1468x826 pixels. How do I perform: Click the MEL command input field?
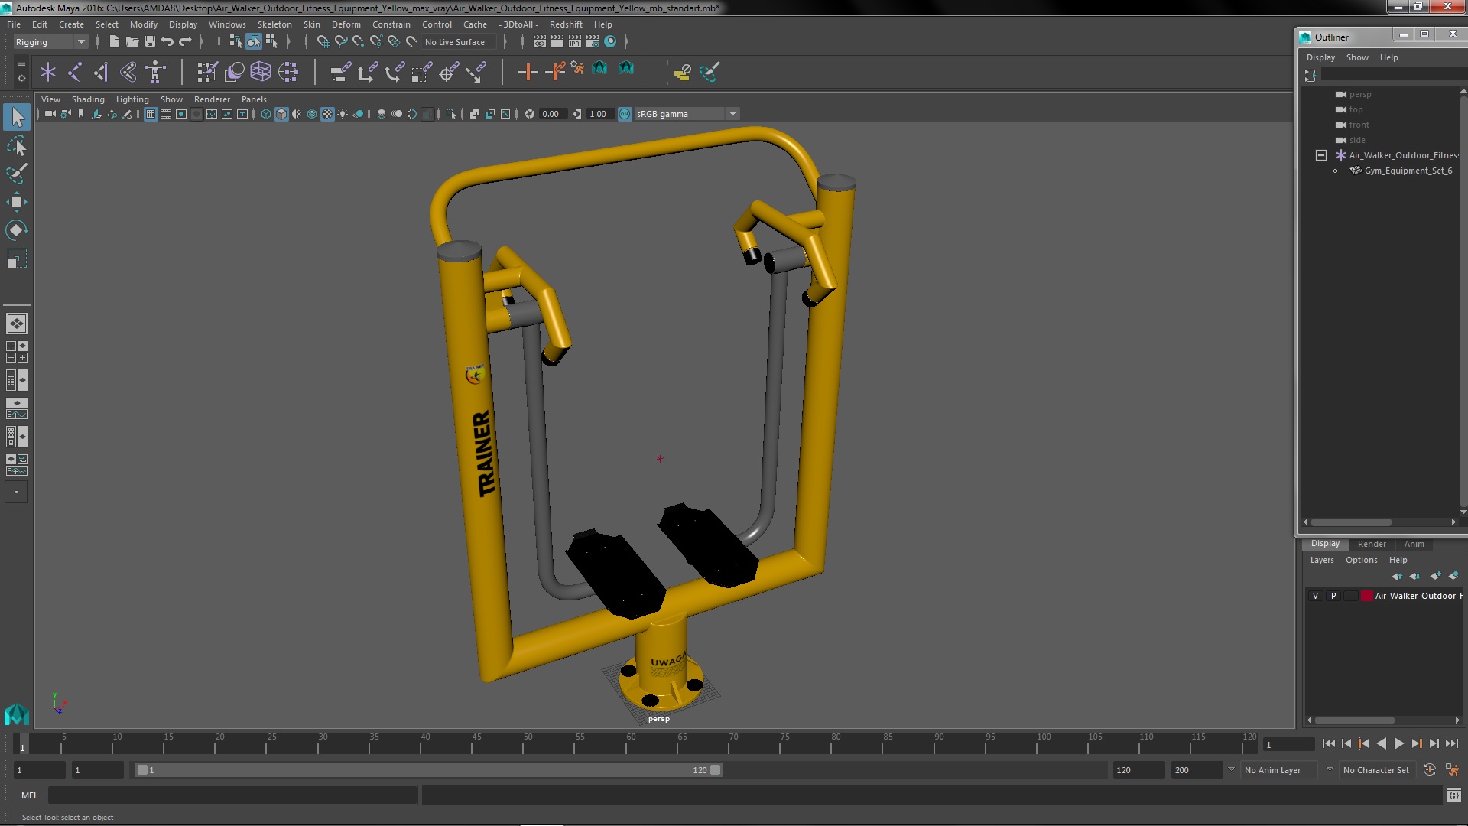pos(232,795)
